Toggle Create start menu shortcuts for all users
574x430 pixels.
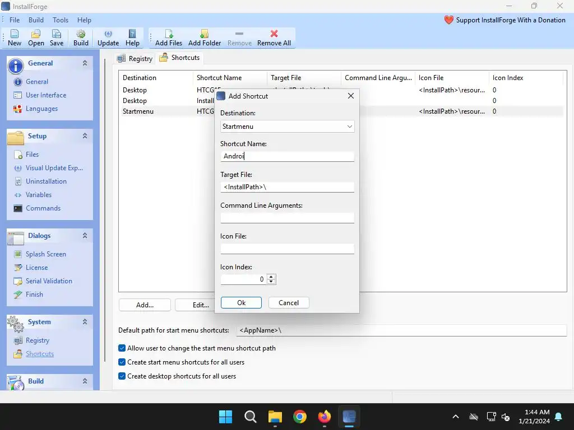[122, 362]
